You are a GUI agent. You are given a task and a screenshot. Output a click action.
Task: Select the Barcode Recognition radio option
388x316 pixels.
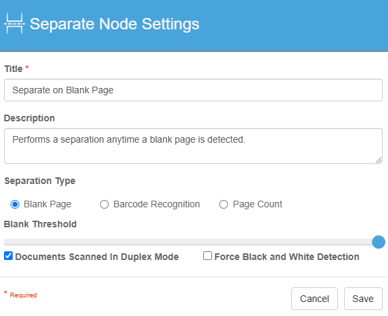104,205
